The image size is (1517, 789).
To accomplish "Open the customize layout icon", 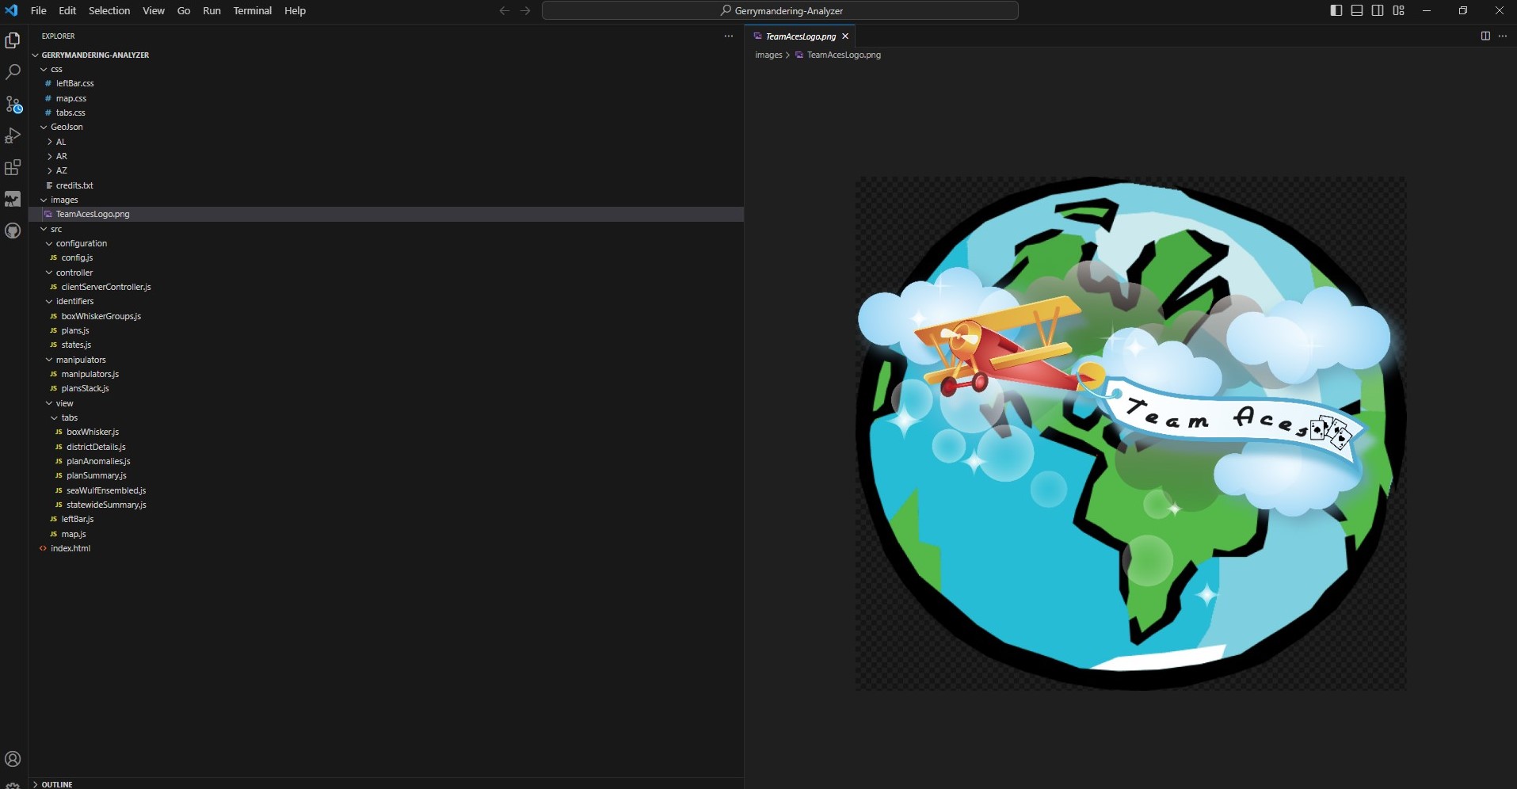I will tap(1399, 10).
